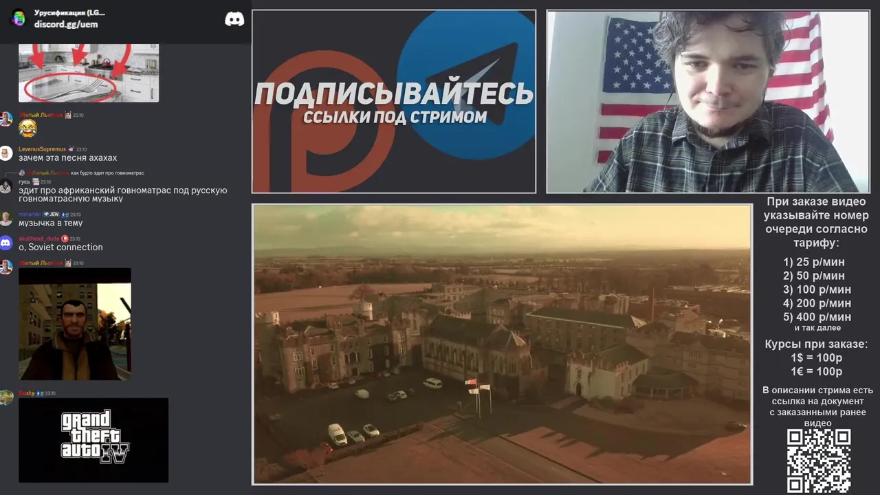
Task: Click the 'зачем эта песня ахахах' message
Action: (x=67, y=158)
